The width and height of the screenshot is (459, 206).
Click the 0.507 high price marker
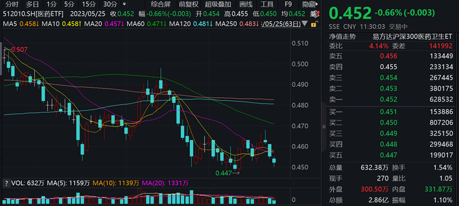[19, 50]
